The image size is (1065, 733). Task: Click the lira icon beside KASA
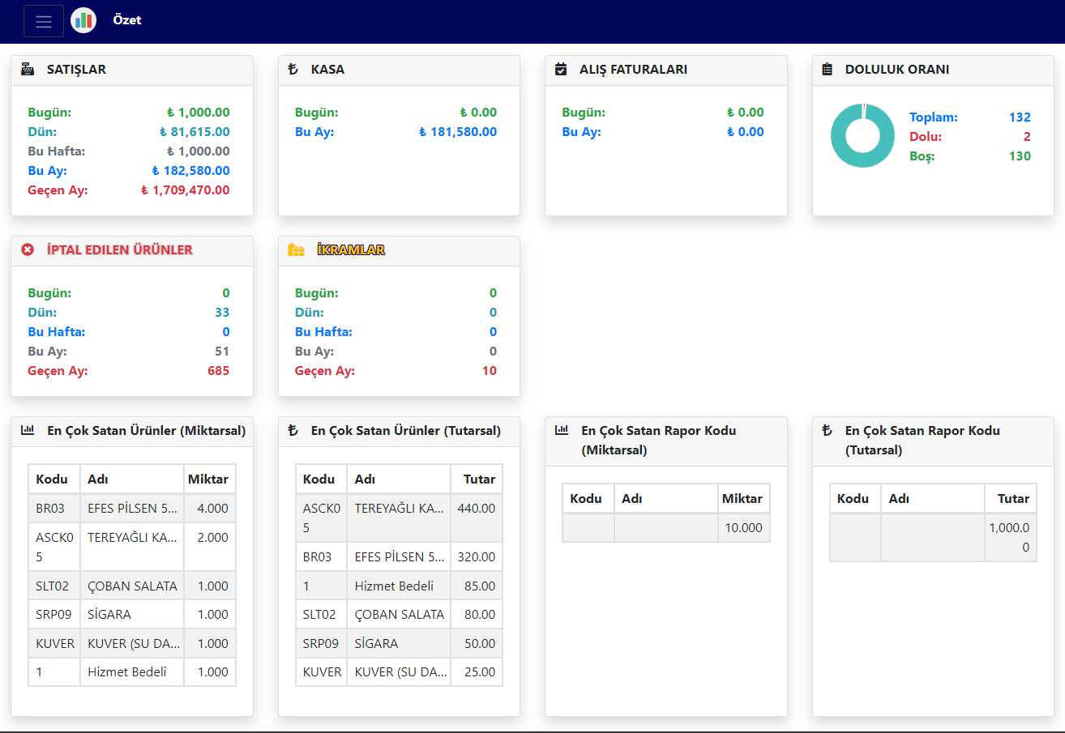click(293, 70)
